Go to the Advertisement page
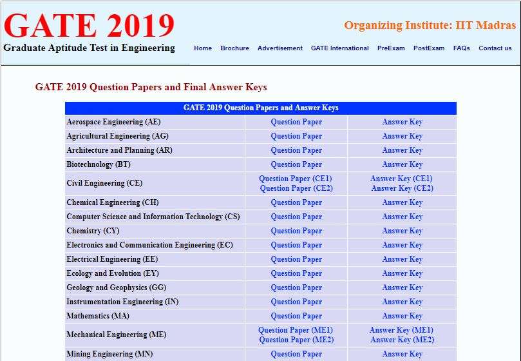The width and height of the screenshot is (521, 361). pyautogui.click(x=279, y=48)
